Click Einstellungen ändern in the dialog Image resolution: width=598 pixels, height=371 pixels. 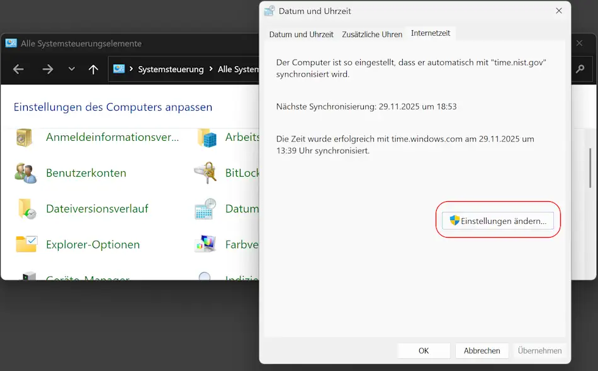[498, 220]
